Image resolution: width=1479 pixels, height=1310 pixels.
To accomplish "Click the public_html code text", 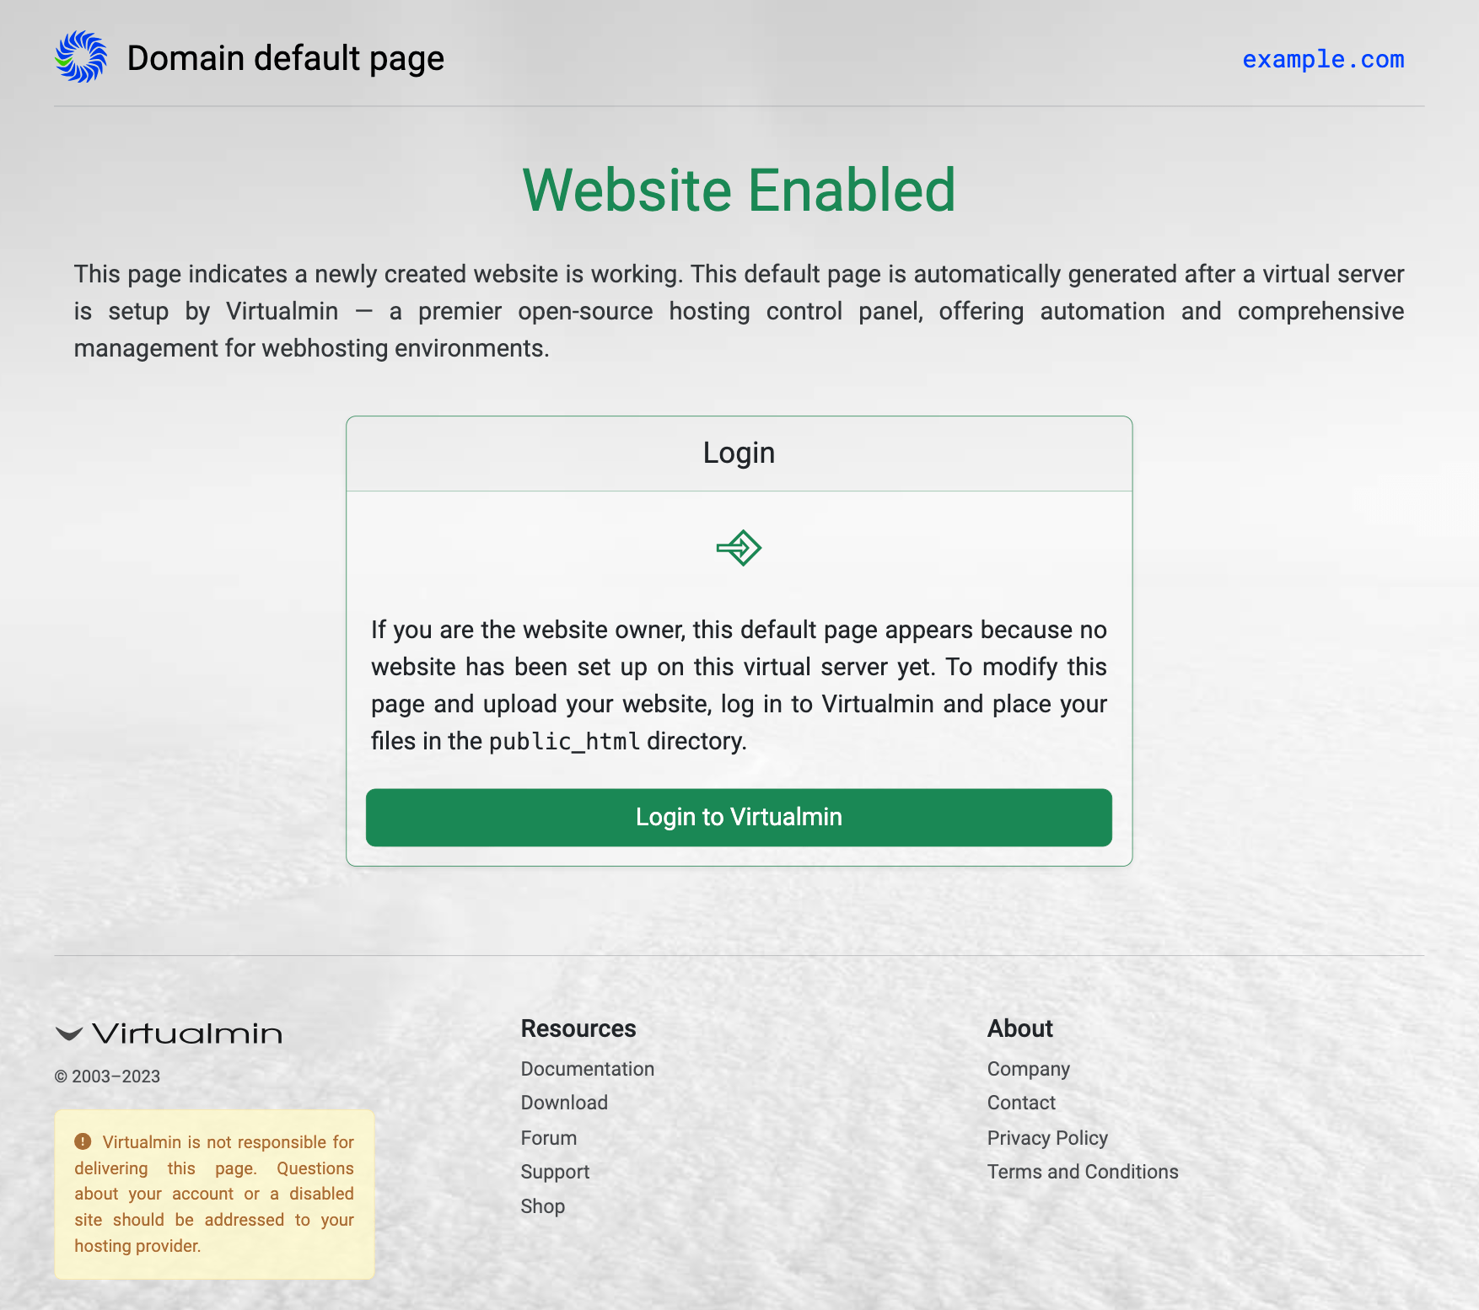I will (x=564, y=742).
